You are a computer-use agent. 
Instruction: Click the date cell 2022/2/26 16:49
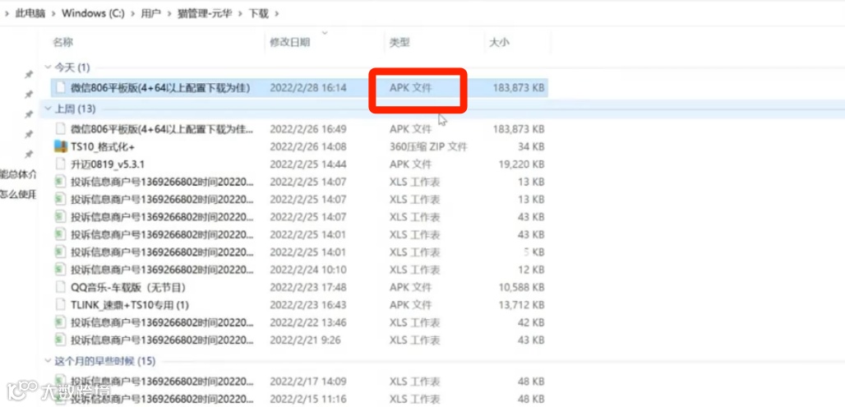click(x=307, y=129)
